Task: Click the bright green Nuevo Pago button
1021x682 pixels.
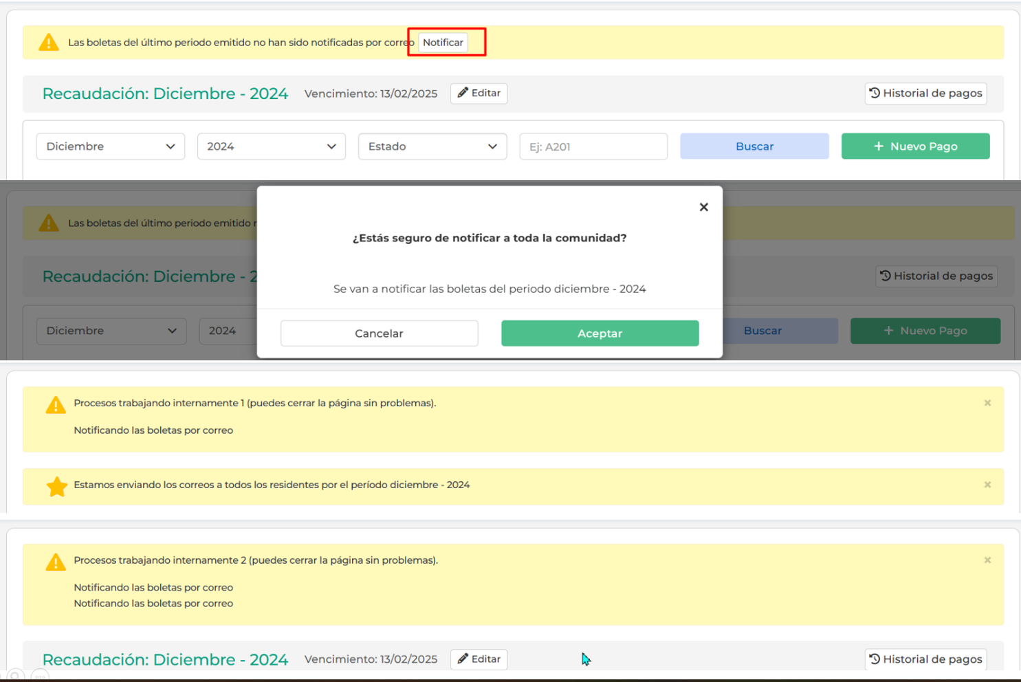Action: point(915,146)
